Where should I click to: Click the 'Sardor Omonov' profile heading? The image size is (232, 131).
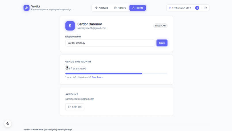tap(90, 24)
